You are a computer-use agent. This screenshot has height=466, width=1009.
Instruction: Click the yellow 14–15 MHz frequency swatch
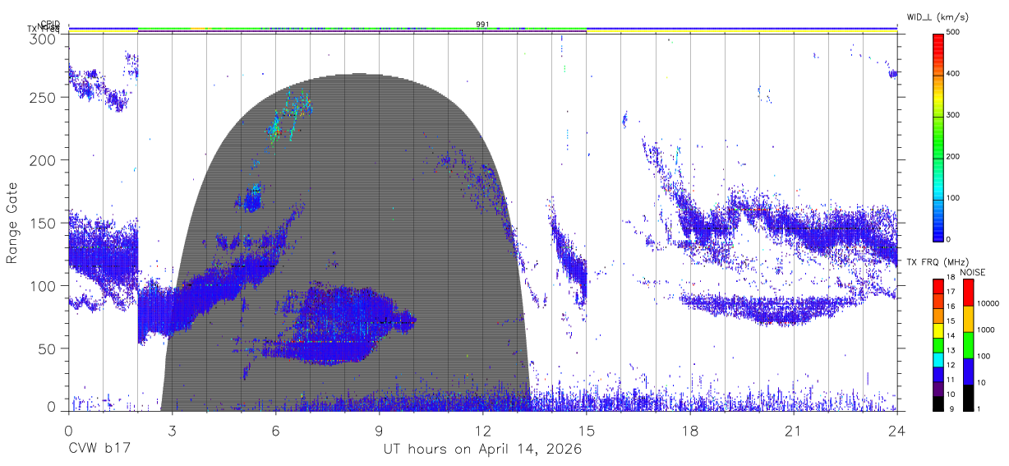(x=938, y=330)
